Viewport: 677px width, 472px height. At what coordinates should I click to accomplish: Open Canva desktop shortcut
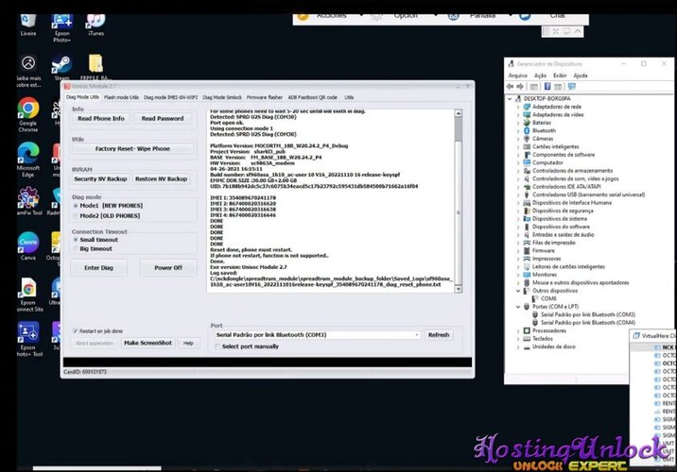click(28, 246)
